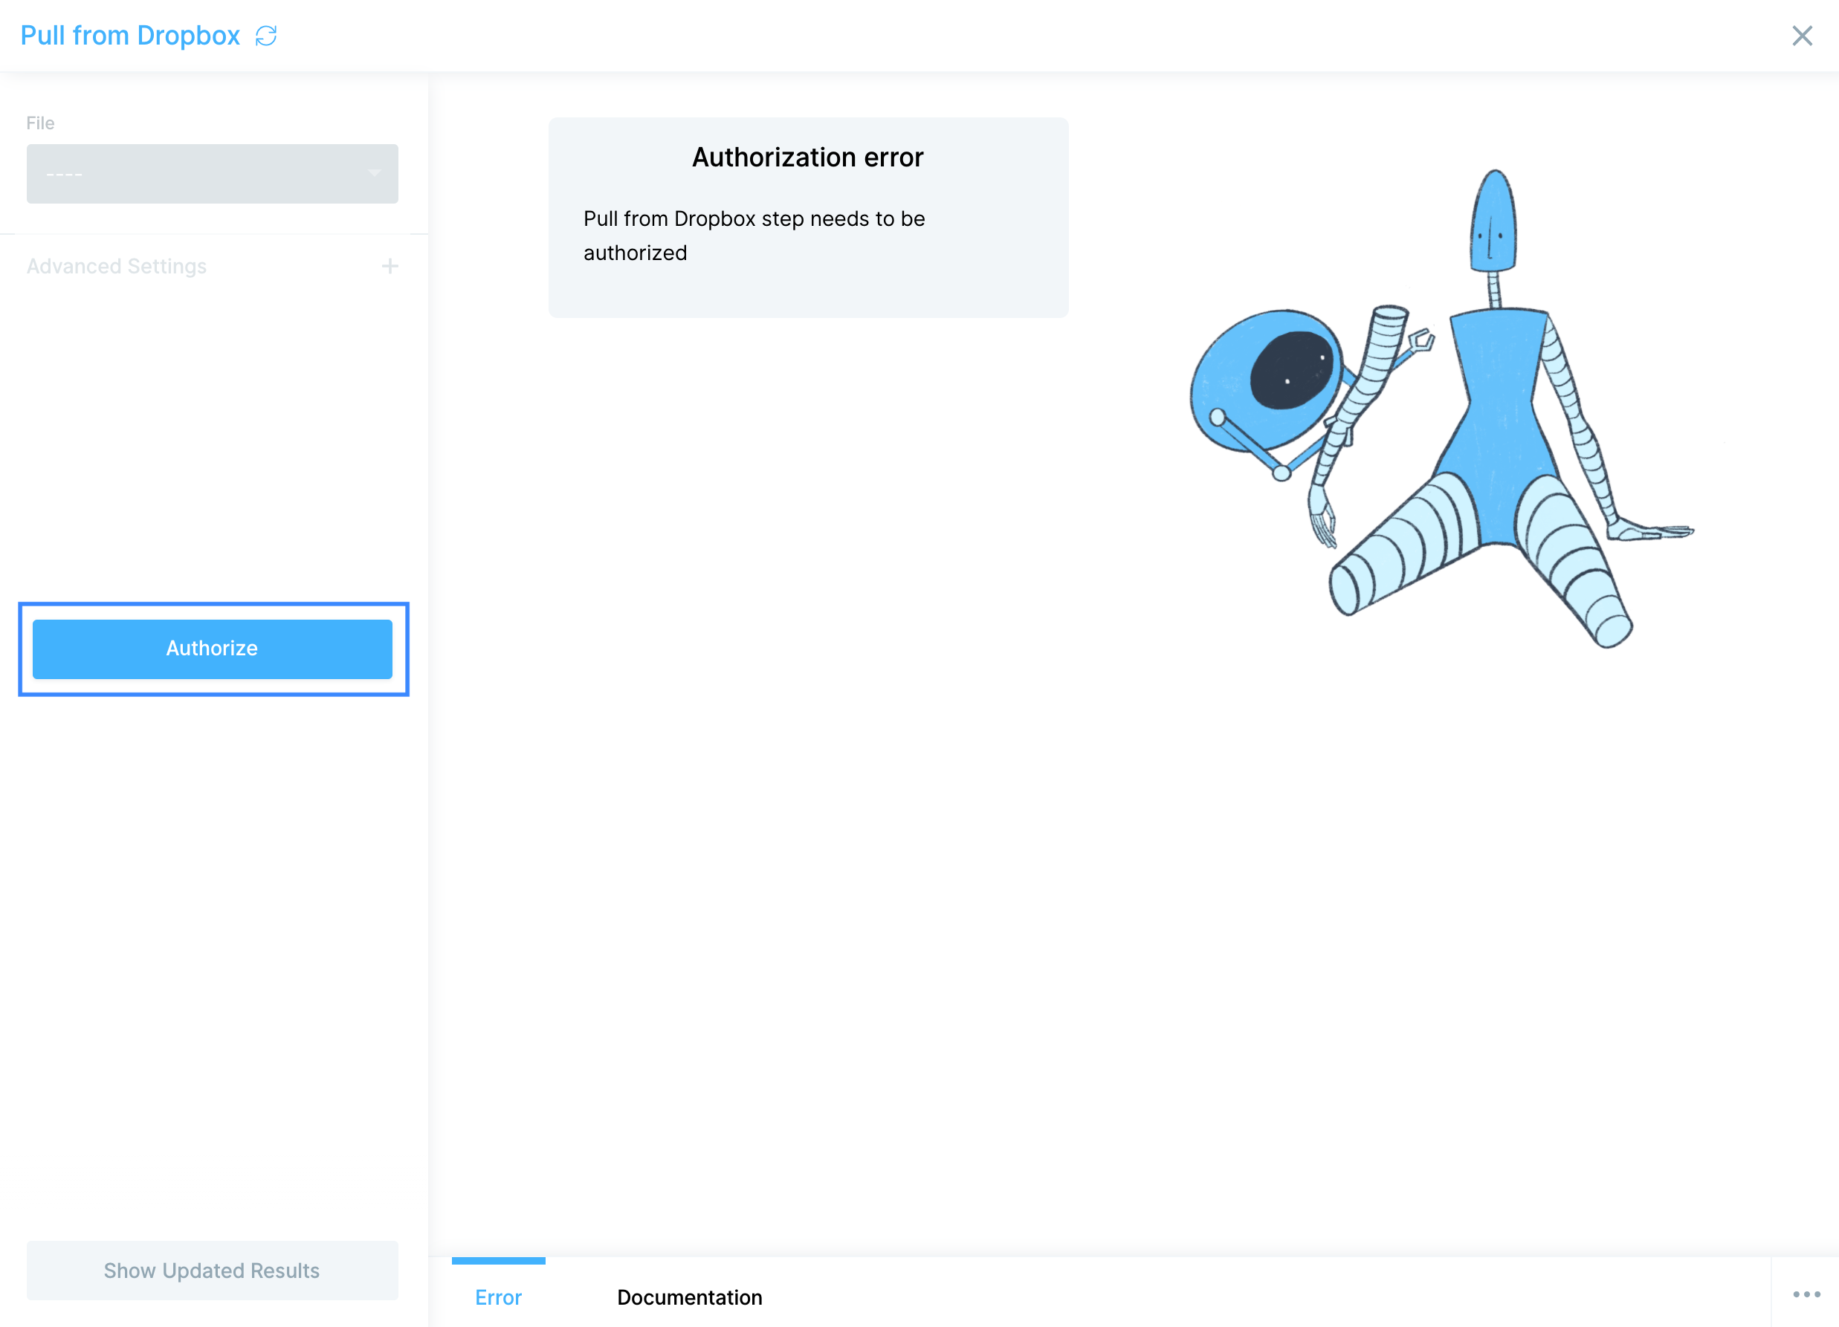
Task: Expand Advanced Settings with the plus icon
Action: coord(390,266)
